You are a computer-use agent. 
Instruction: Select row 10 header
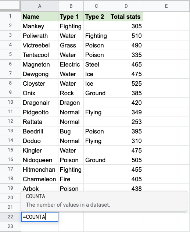(x=10, y=102)
